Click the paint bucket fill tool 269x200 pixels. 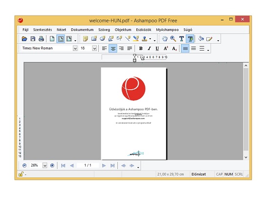pyautogui.click(x=201, y=39)
